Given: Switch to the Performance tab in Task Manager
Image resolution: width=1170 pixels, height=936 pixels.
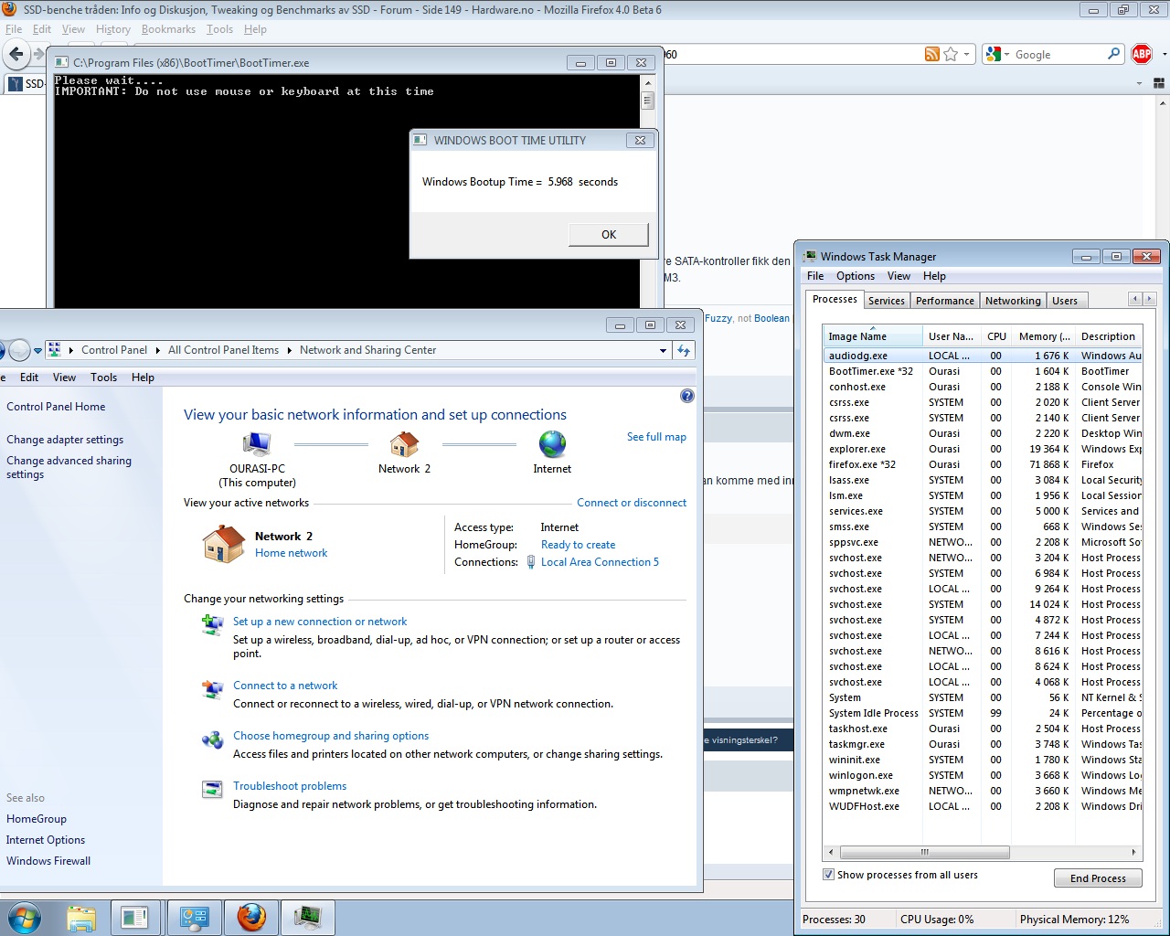Looking at the screenshot, I should [x=945, y=301].
